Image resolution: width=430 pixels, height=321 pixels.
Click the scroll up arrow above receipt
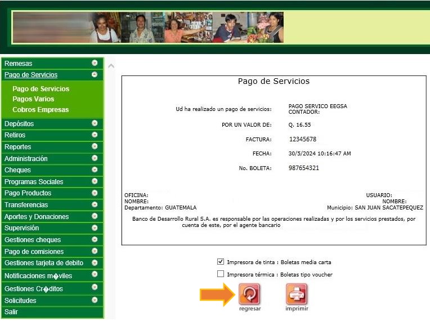pos(111,66)
